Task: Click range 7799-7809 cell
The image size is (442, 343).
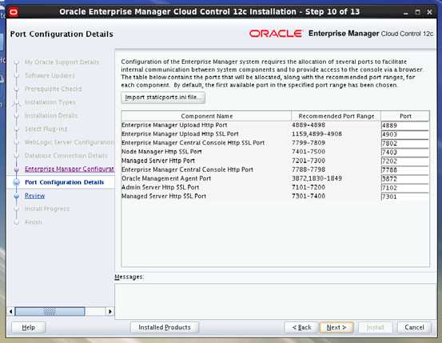Action: (309, 143)
